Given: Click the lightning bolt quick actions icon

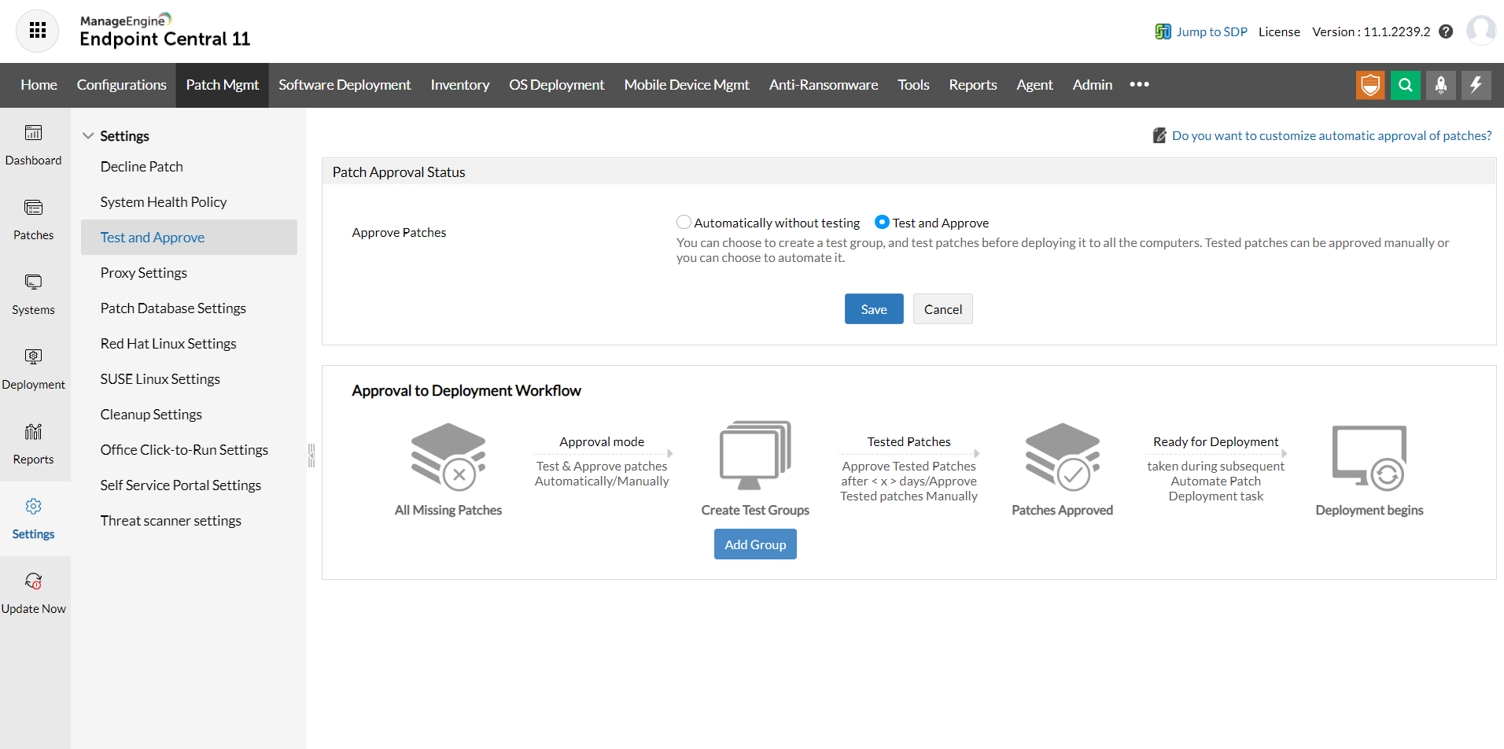Looking at the screenshot, I should (x=1476, y=85).
